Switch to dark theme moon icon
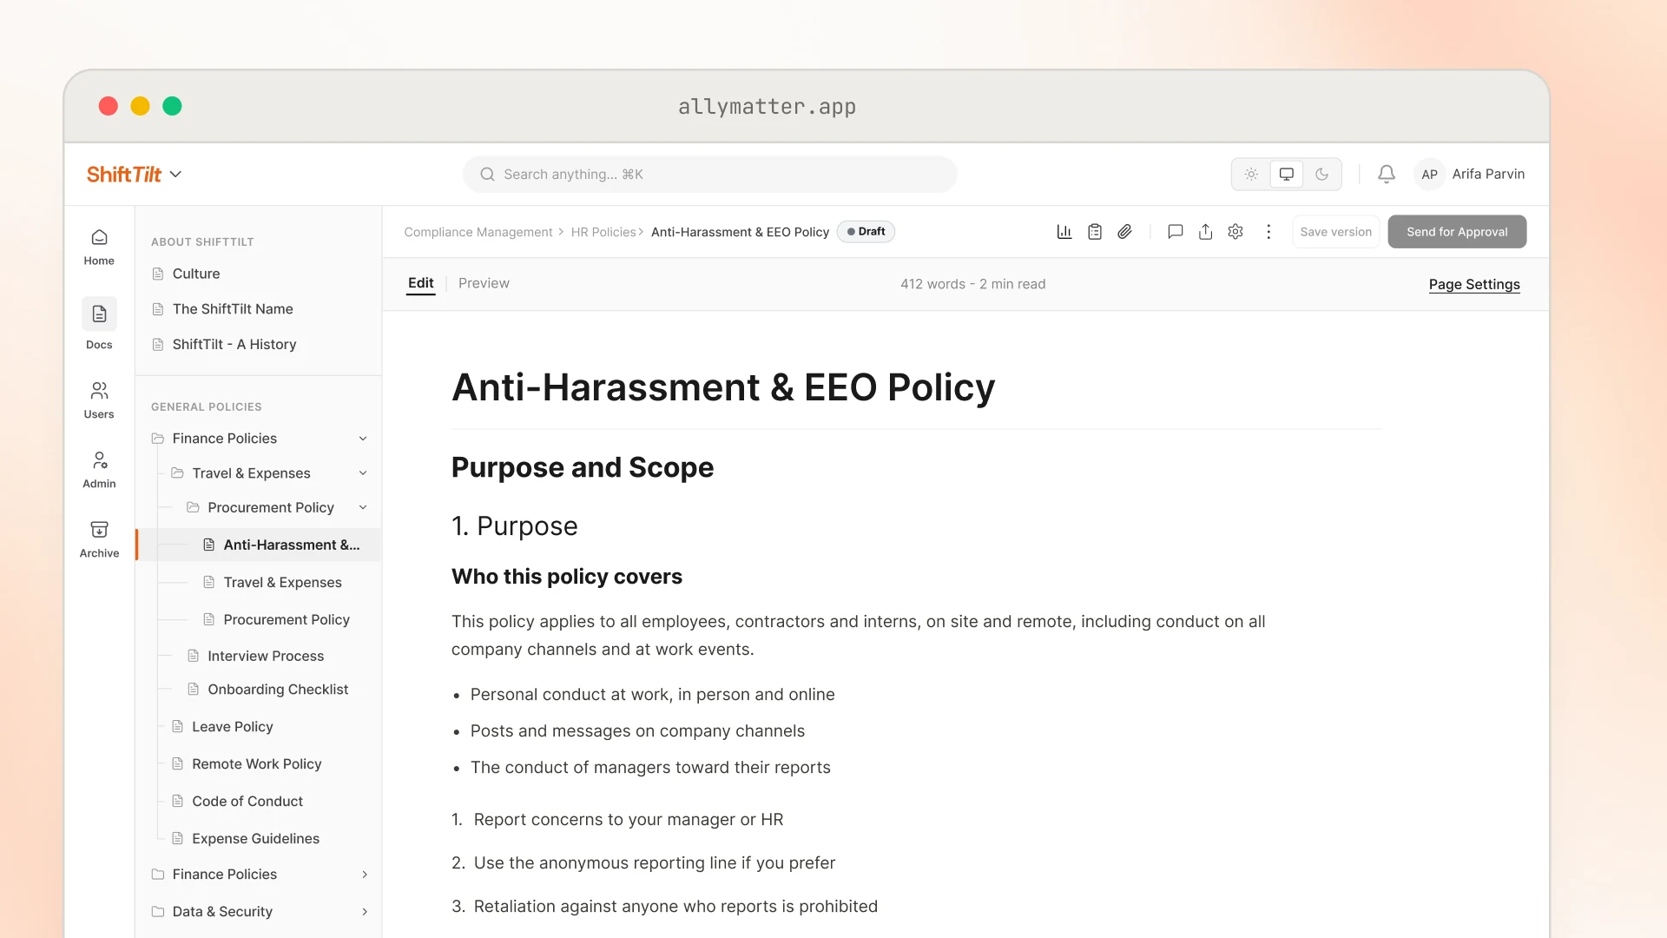This screenshot has width=1667, height=938. coord(1321,175)
